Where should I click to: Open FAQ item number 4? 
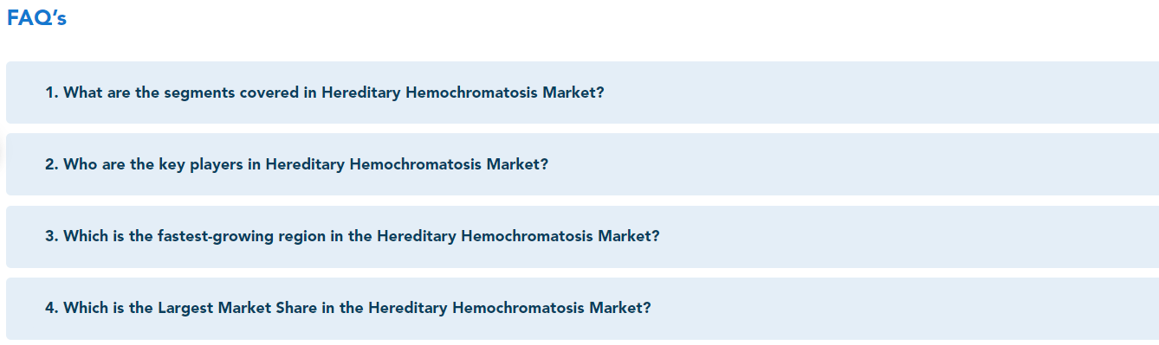tap(582, 308)
